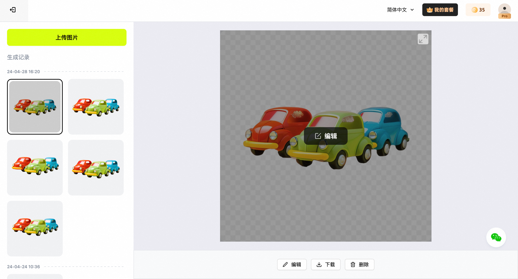Click the 上传图片 upload button

67,38
